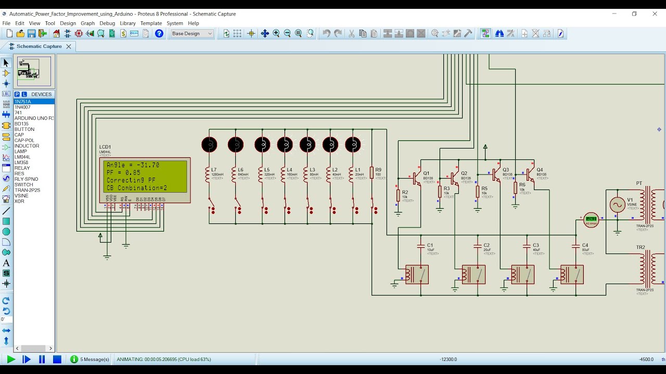Open the Template menu
The width and height of the screenshot is (666, 374).
151,23
